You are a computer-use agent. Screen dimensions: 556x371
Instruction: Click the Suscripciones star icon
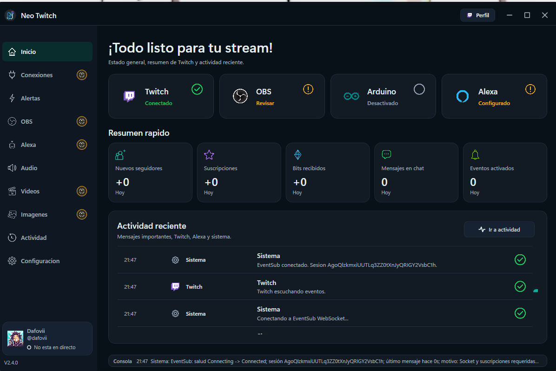(x=209, y=155)
